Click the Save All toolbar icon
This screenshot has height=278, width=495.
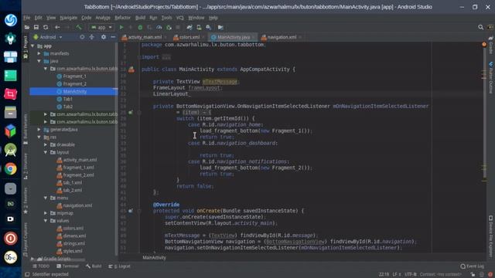click(36, 28)
